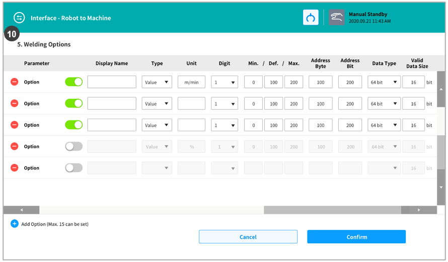Remove the first Option row with red minus
Image resolution: width=448 pixels, height=262 pixels.
tap(15, 82)
